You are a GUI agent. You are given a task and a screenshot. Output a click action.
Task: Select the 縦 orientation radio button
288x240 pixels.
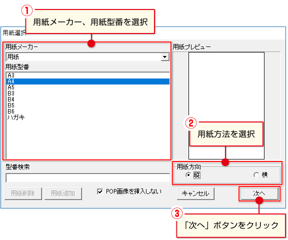point(188,175)
